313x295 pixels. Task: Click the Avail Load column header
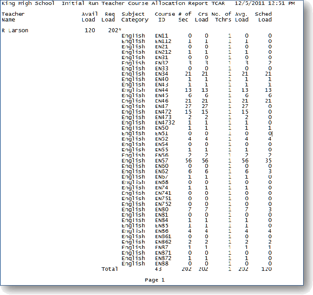click(x=89, y=17)
